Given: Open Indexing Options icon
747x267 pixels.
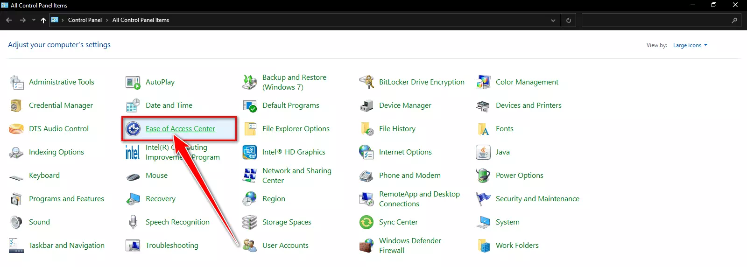Looking at the screenshot, I should pos(16,152).
